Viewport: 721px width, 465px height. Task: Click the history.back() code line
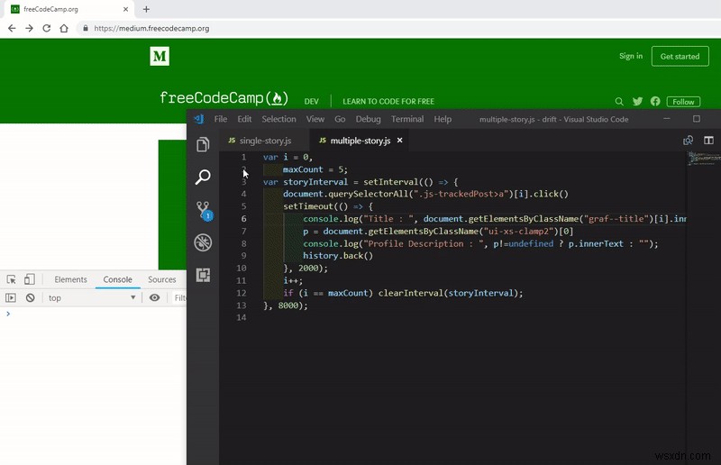[x=337, y=255]
